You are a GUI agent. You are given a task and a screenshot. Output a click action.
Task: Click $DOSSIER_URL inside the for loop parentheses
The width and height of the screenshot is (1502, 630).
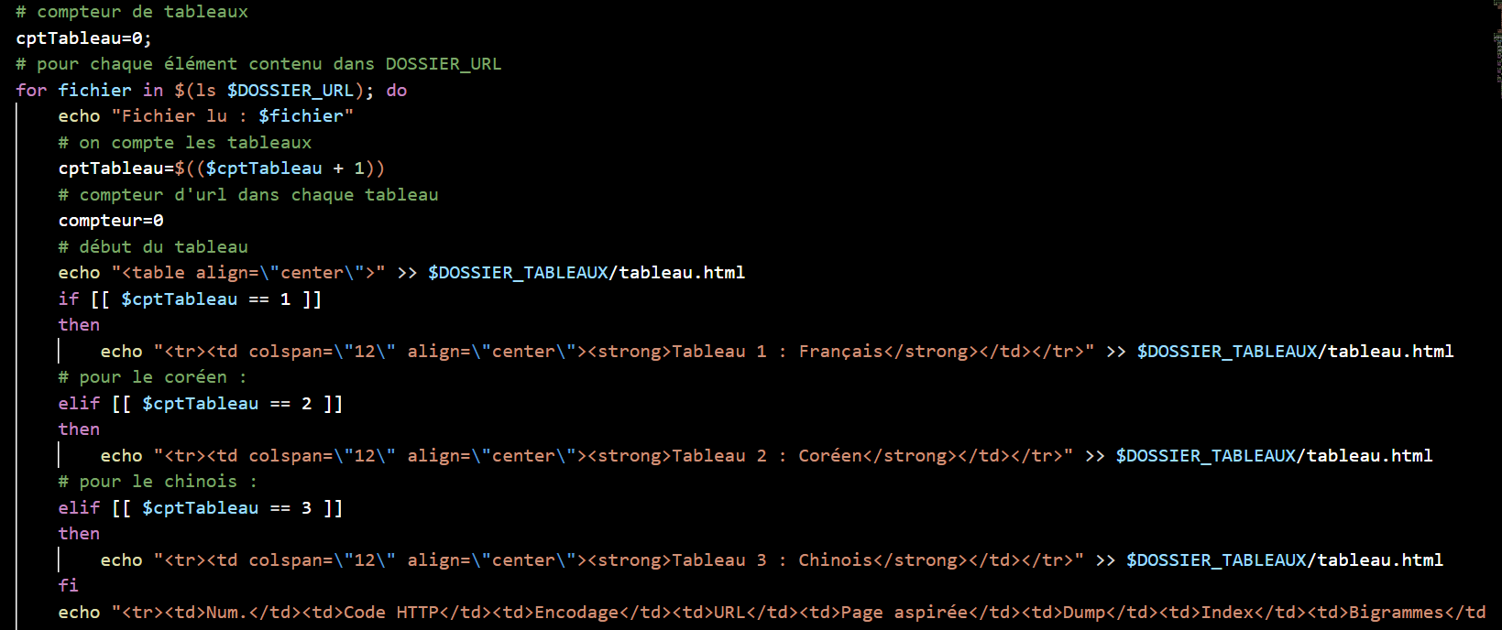291,91
